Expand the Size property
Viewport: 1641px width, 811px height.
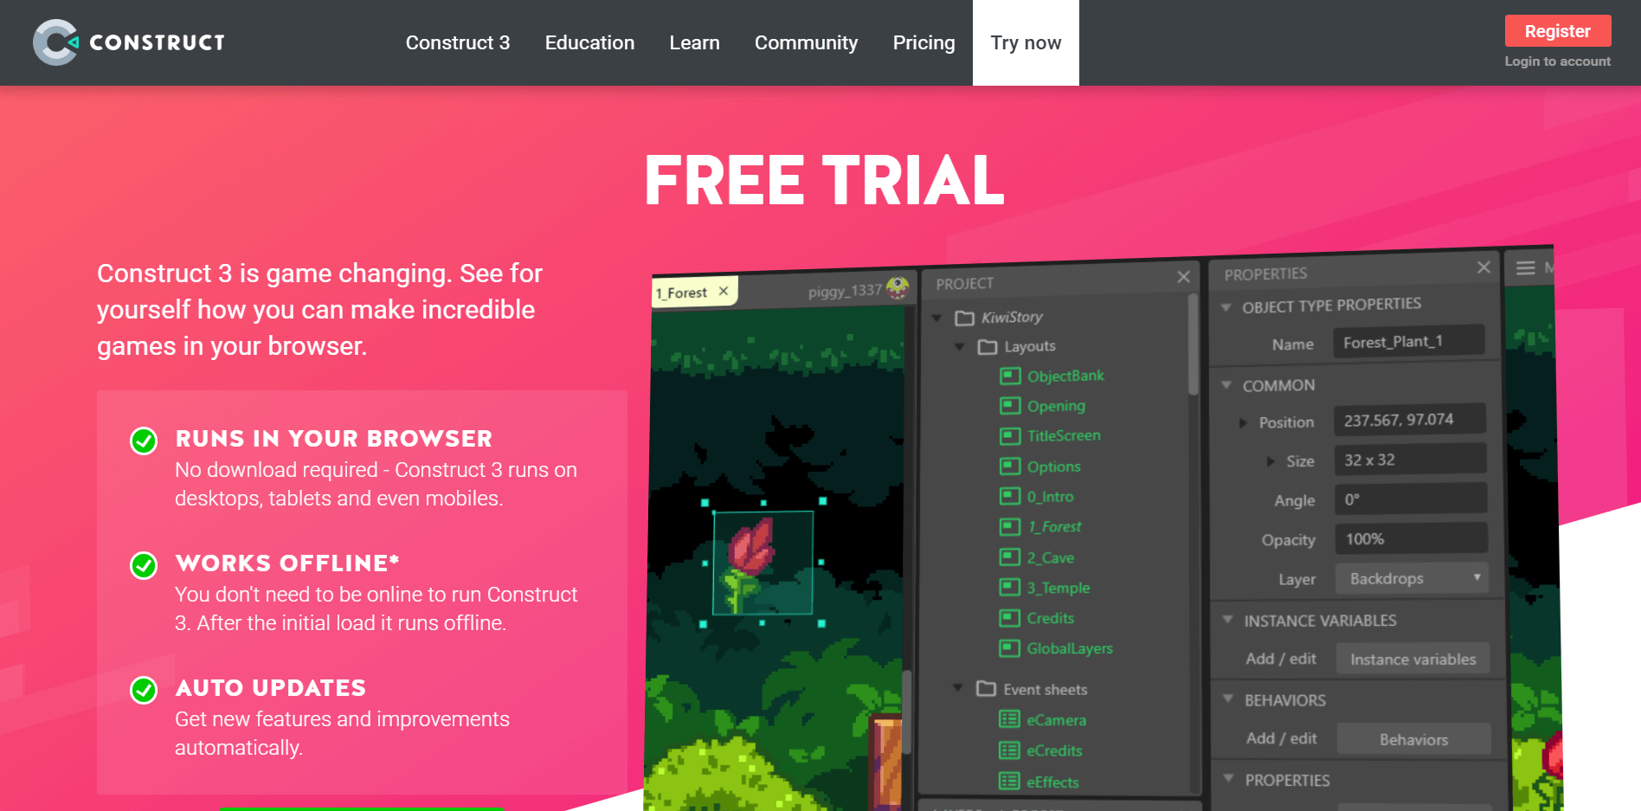1271,461
